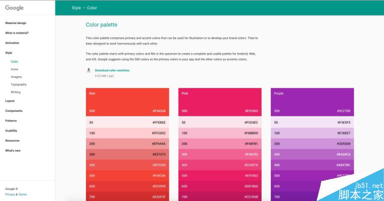
Task: Collapse the Style sidebar section
Action: click(x=9, y=53)
